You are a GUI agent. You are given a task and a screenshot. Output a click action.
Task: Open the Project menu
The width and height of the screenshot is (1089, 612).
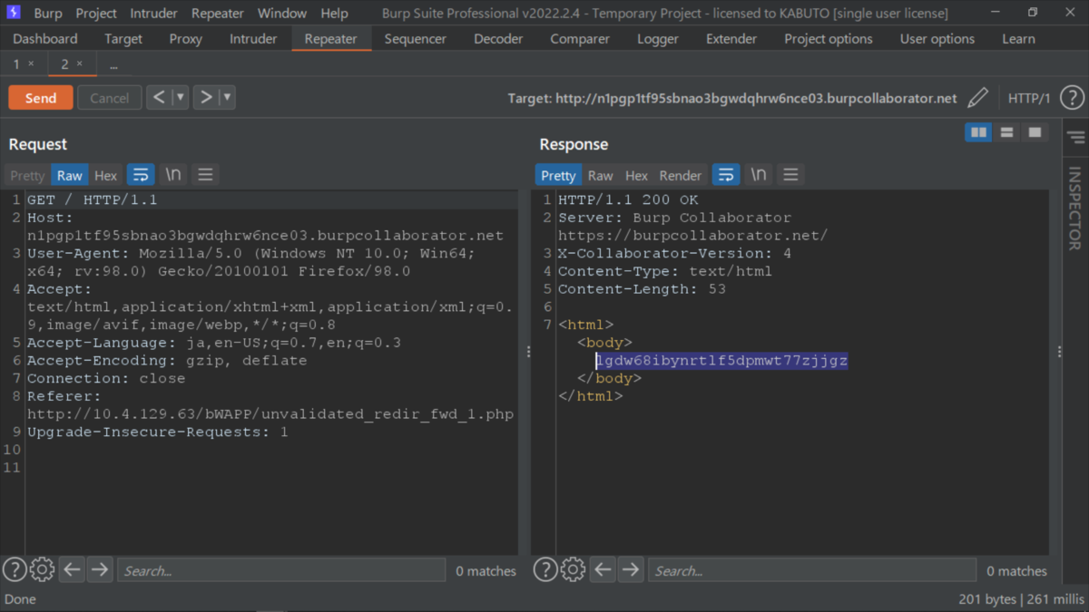pos(96,14)
